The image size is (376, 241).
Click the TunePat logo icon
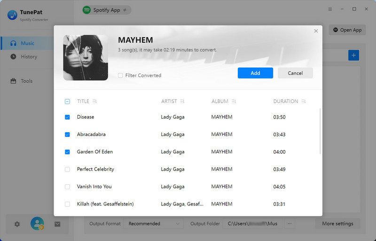pyautogui.click(x=12, y=15)
